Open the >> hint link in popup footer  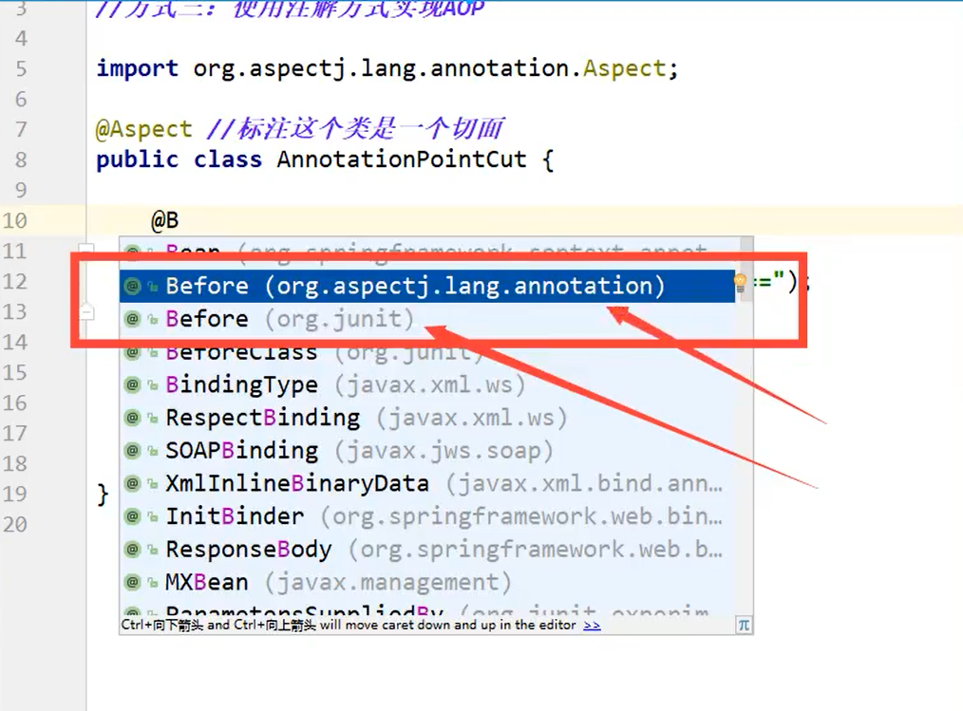(592, 625)
